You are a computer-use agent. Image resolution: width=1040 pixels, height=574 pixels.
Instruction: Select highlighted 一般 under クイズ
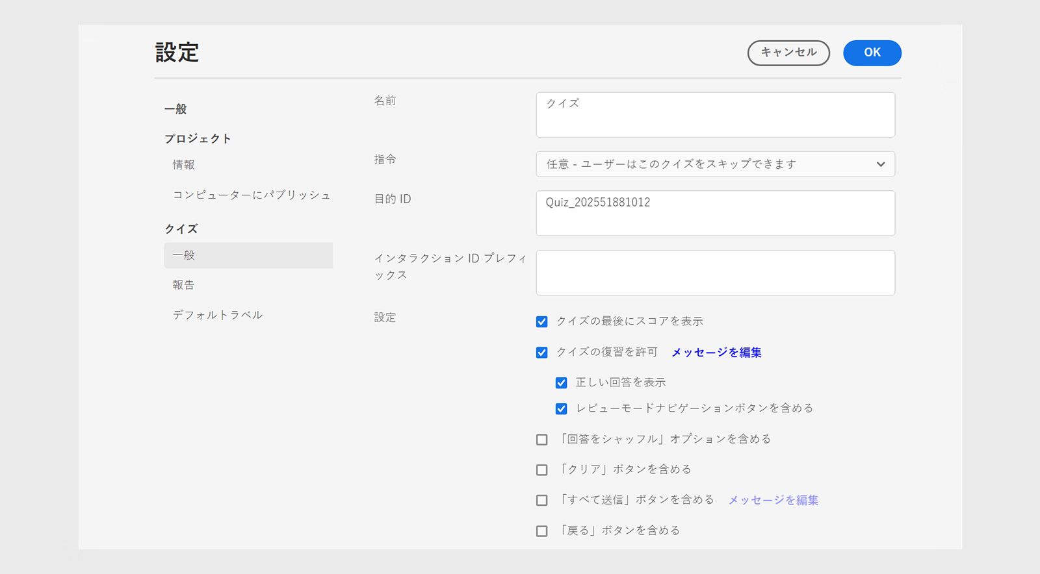248,255
